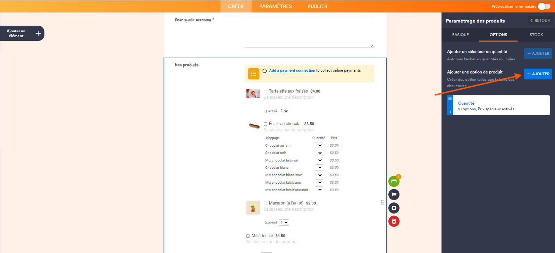Open the shopping cart icon
Viewport: 555px width, 253px height.
click(x=394, y=194)
